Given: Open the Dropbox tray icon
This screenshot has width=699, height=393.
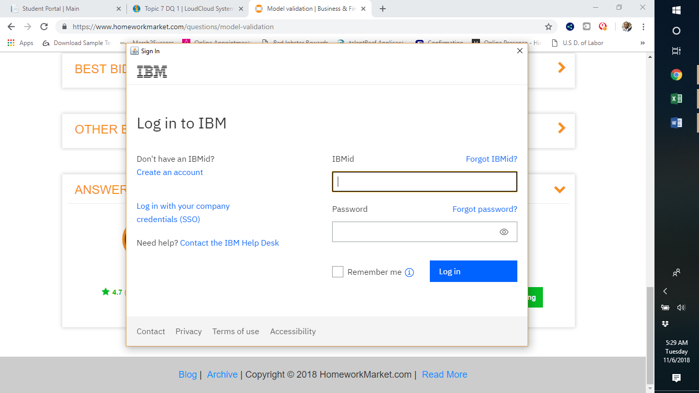Looking at the screenshot, I should pyautogui.click(x=665, y=324).
